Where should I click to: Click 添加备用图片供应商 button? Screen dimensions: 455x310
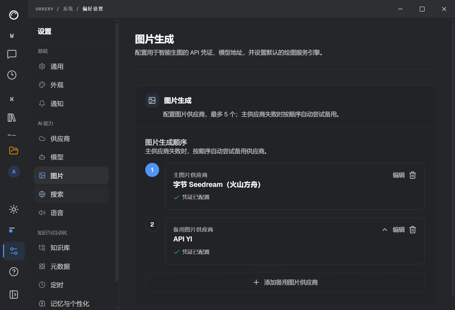[285, 282]
